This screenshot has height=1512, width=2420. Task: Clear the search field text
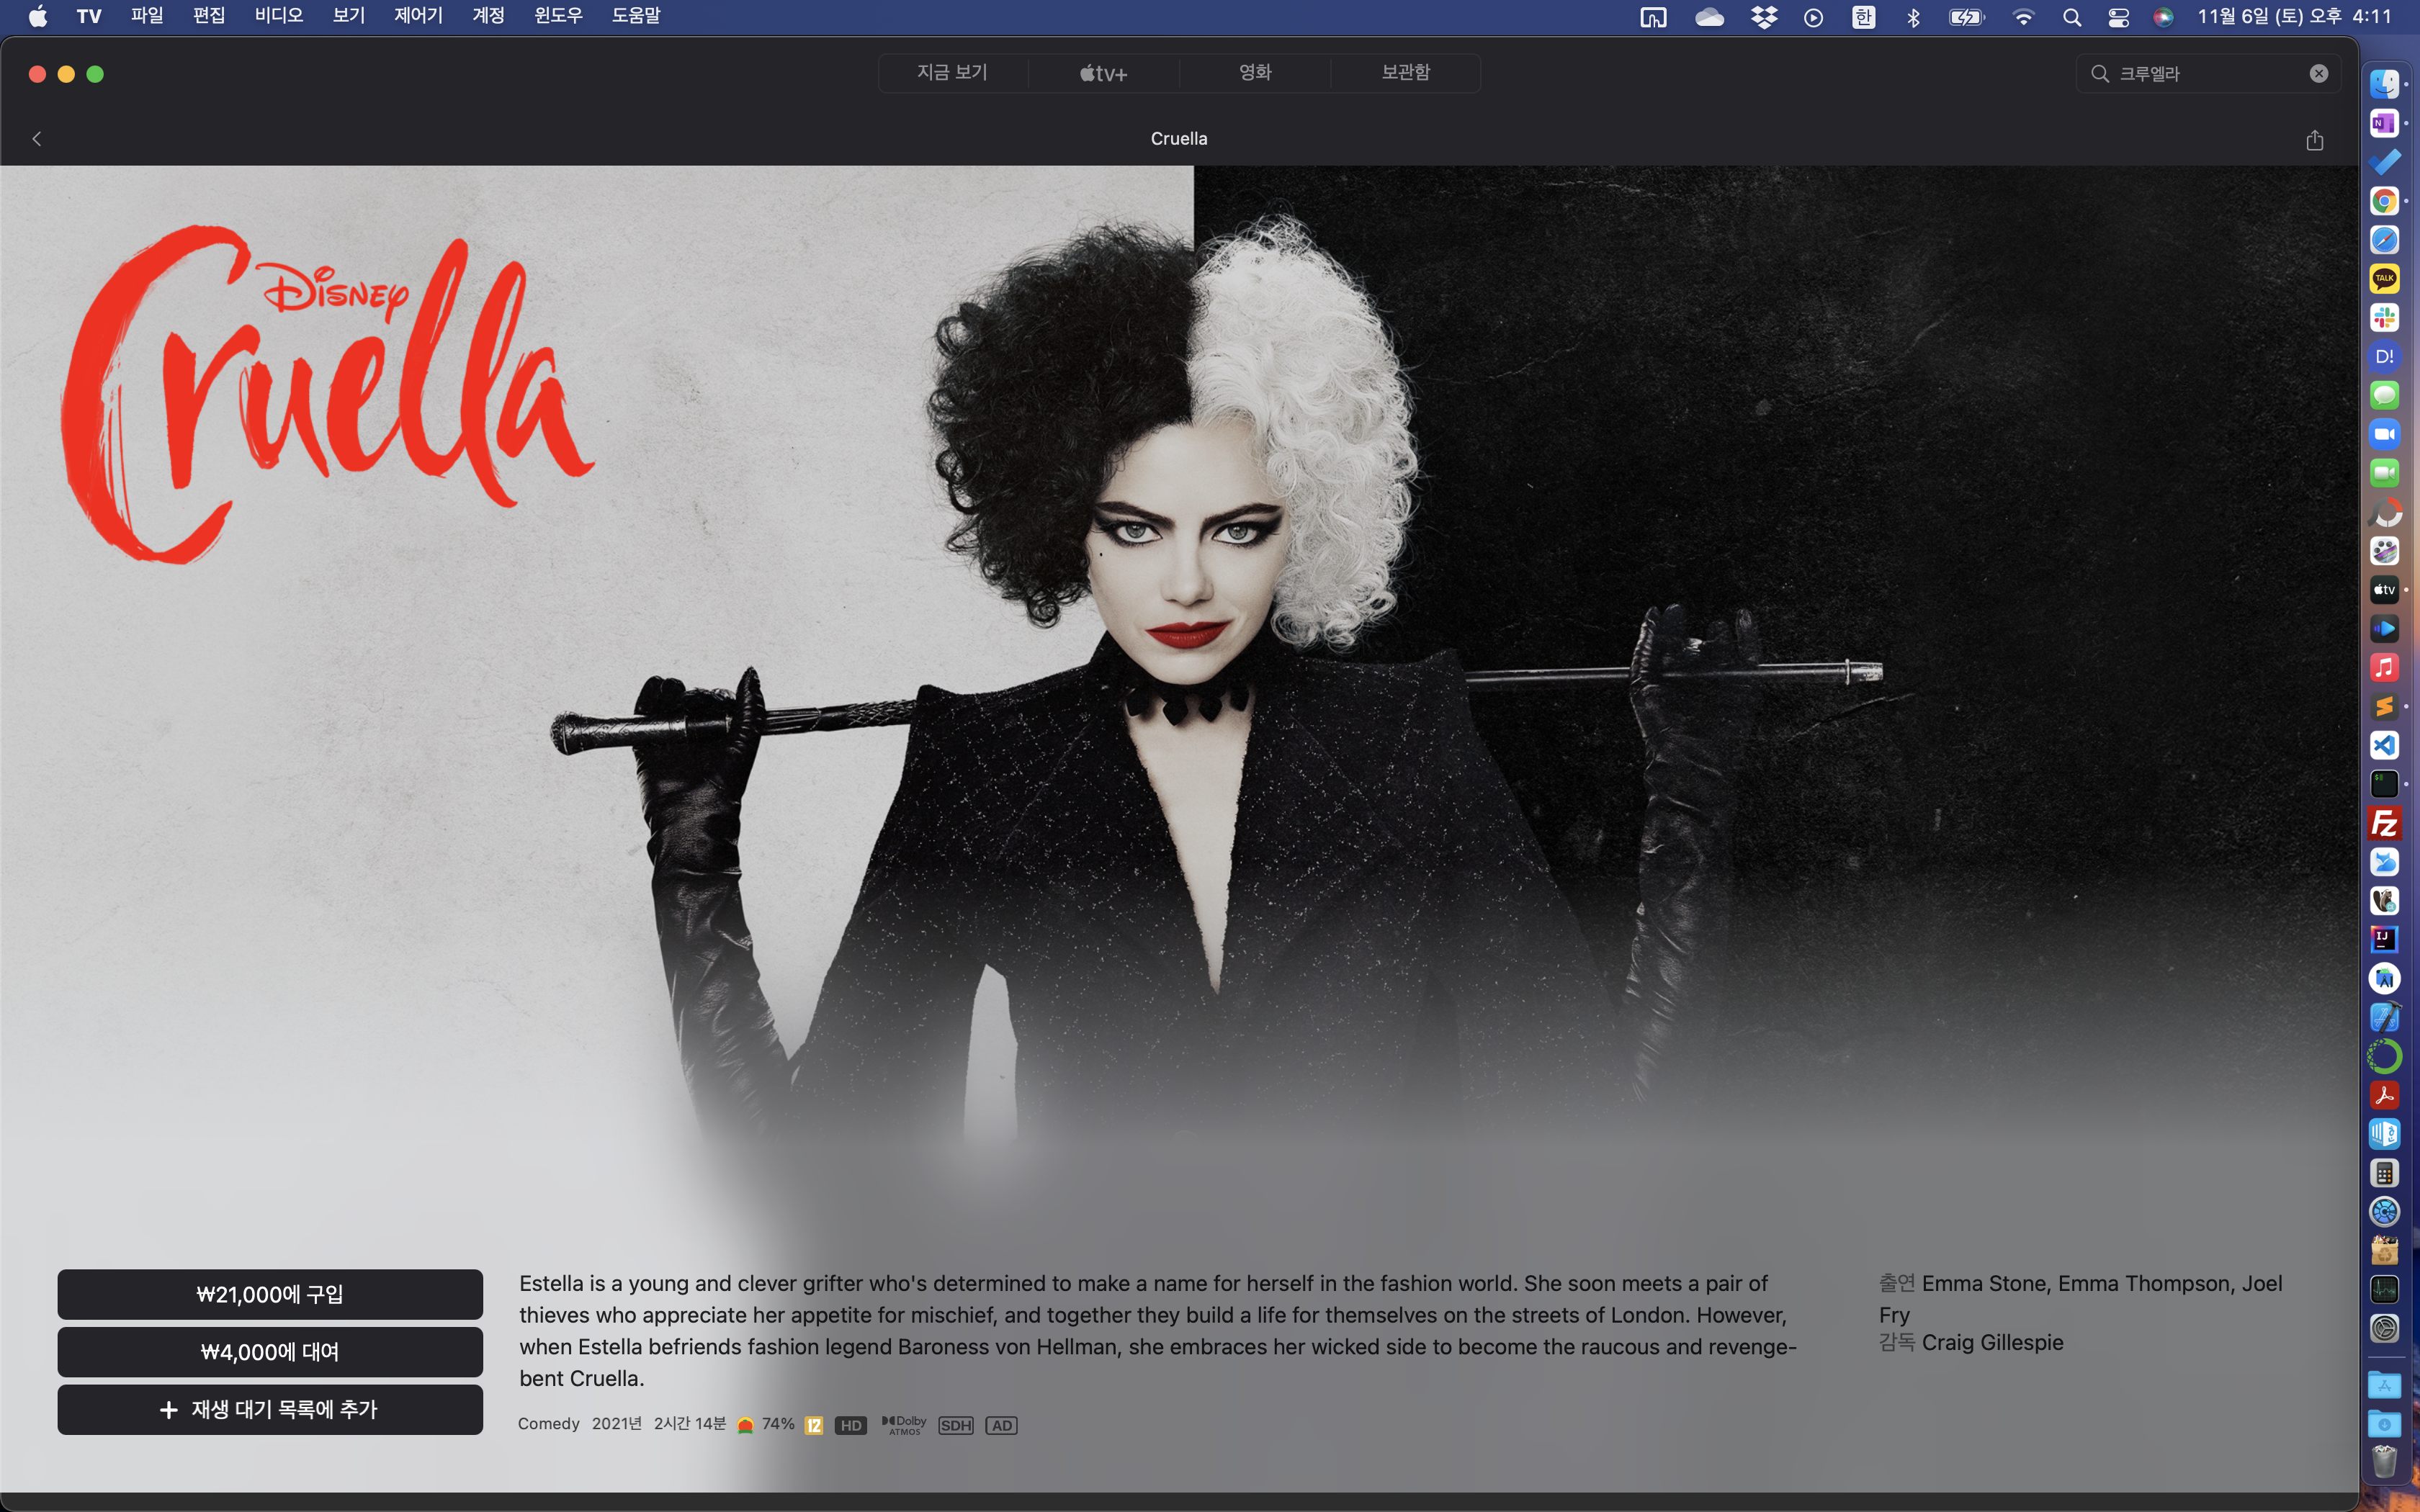coord(2319,74)
